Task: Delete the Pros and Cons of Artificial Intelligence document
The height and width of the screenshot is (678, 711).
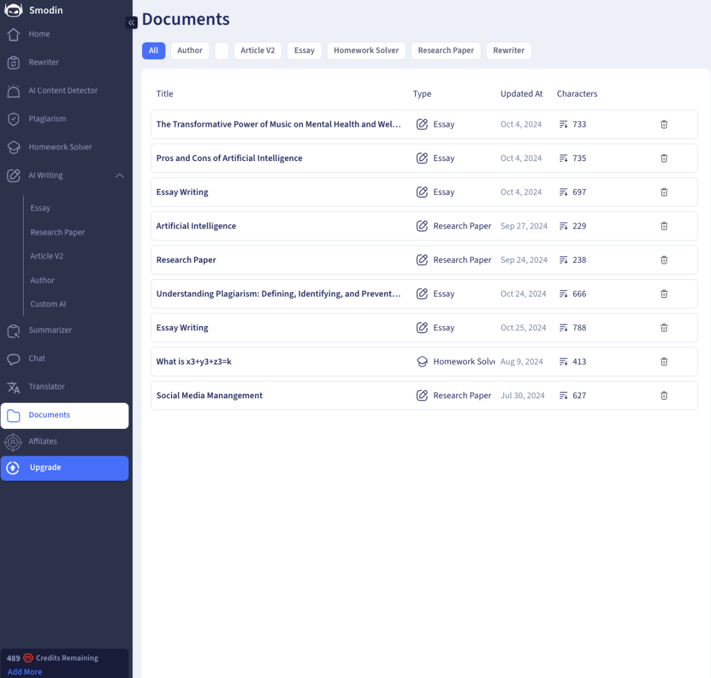Action: point(664,159)
